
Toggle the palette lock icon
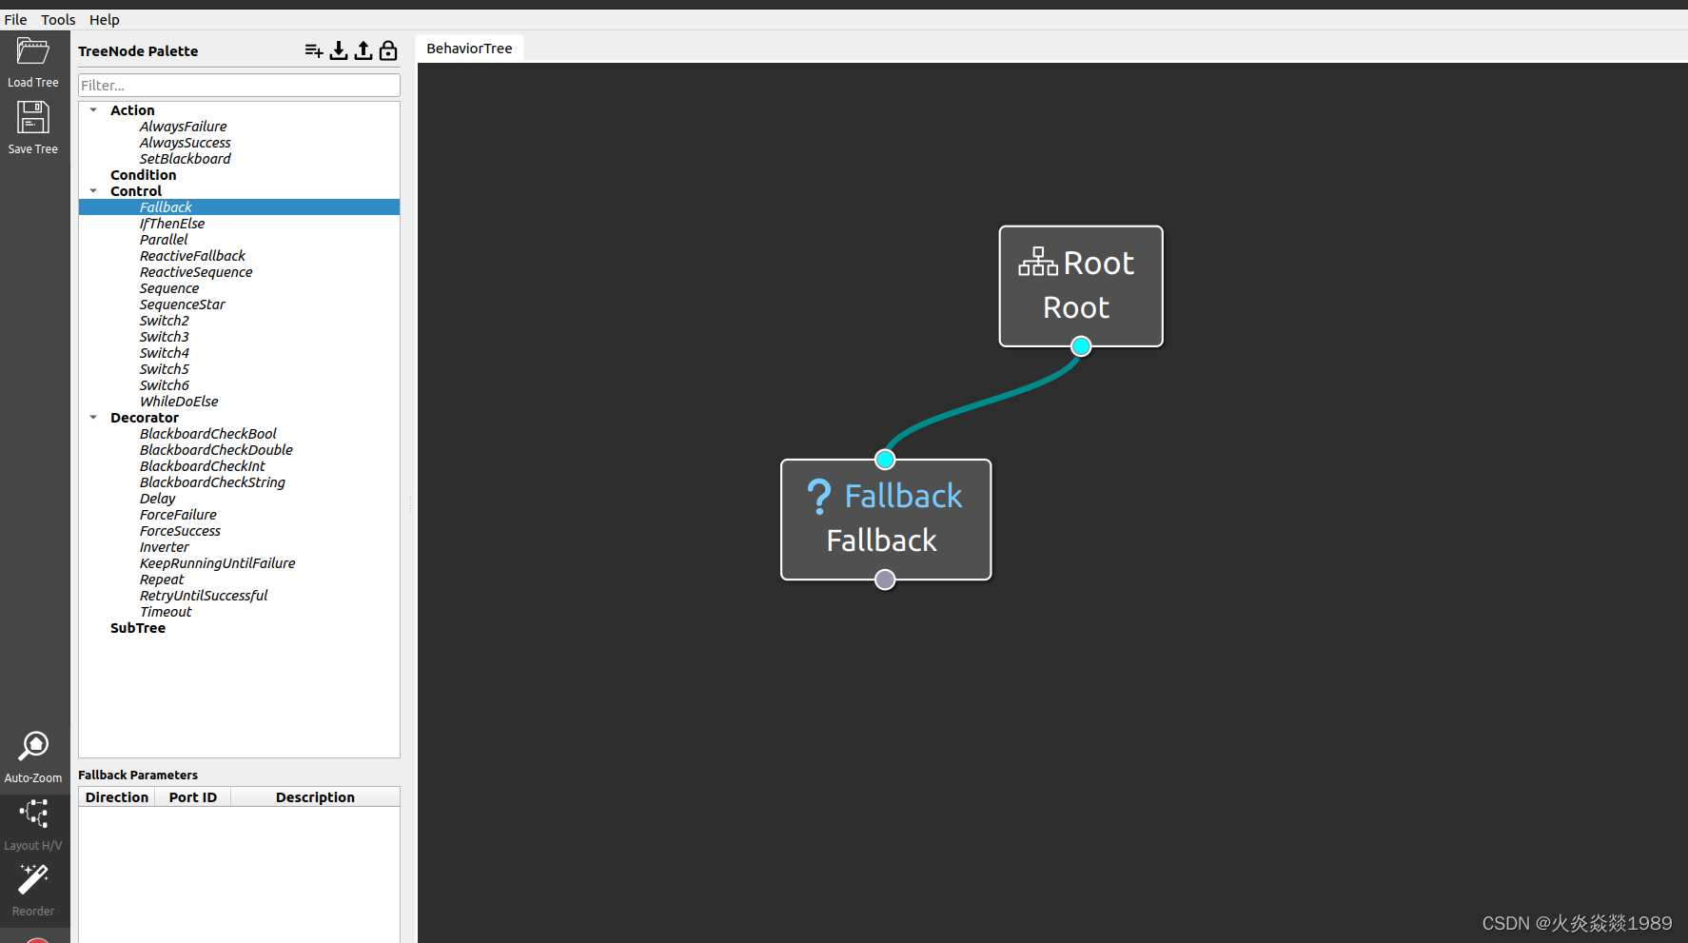(x=388, y=50)
